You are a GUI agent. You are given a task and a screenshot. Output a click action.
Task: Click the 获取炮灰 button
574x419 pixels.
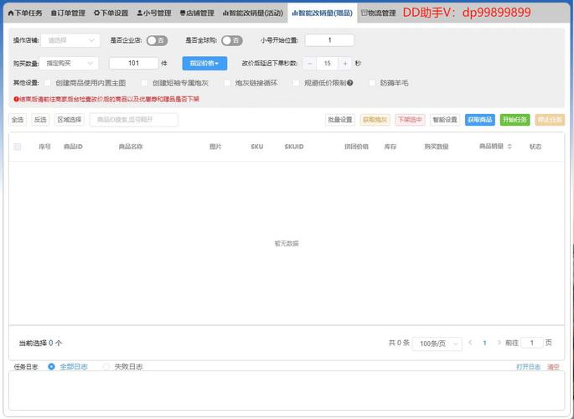click(375, 120)
